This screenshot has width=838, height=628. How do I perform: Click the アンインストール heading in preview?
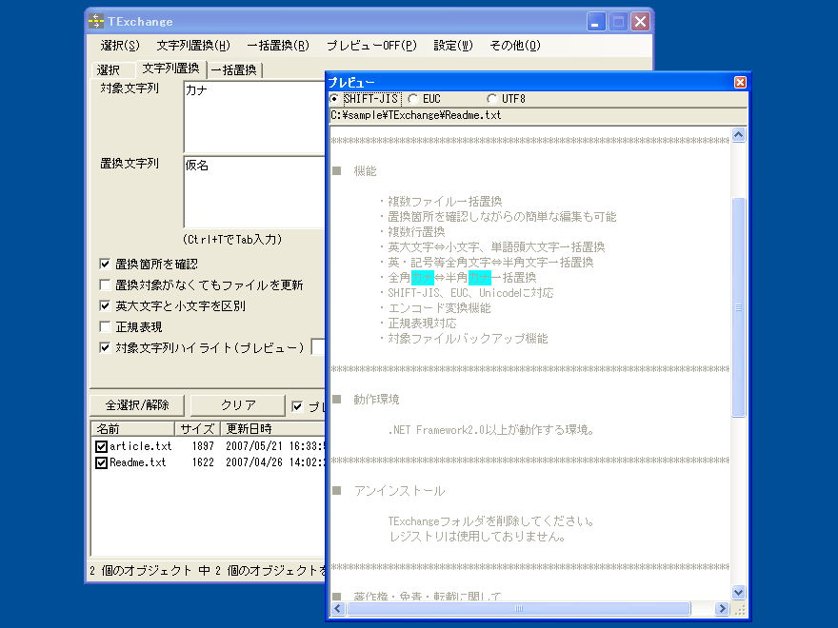(x=399, y=491)
